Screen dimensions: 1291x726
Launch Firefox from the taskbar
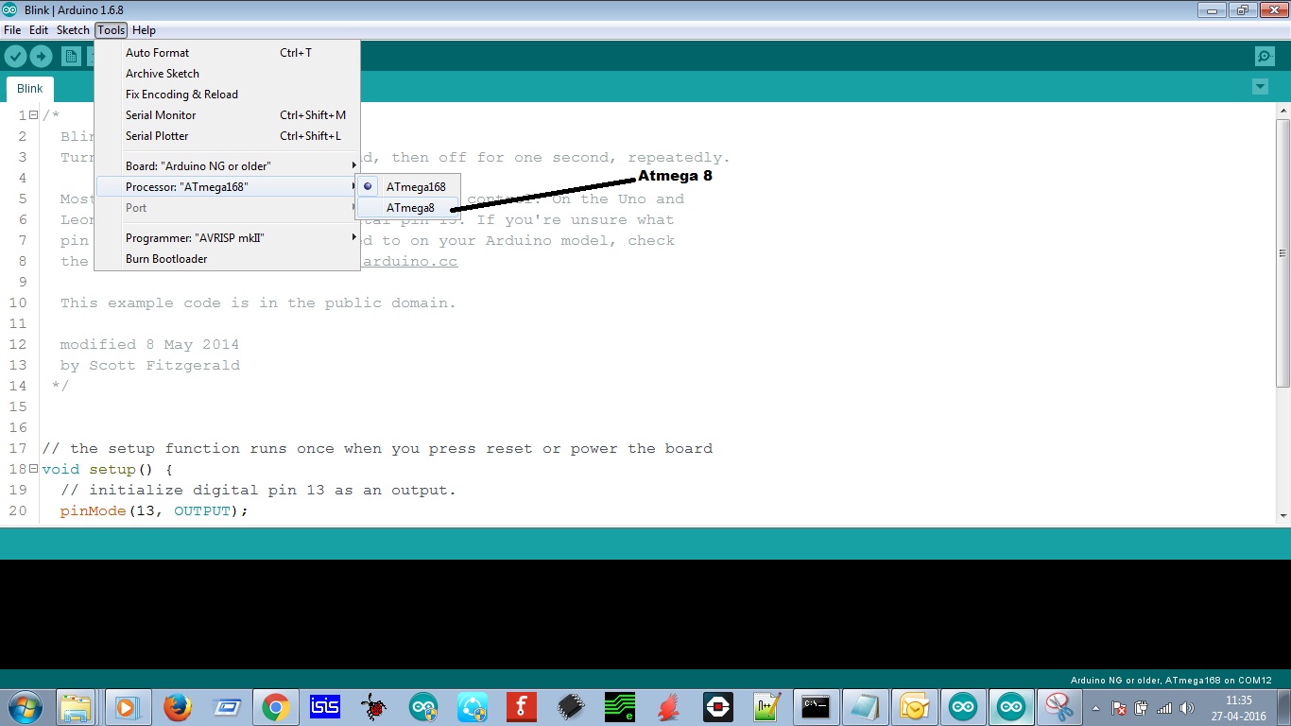click(x=177, y=706)
